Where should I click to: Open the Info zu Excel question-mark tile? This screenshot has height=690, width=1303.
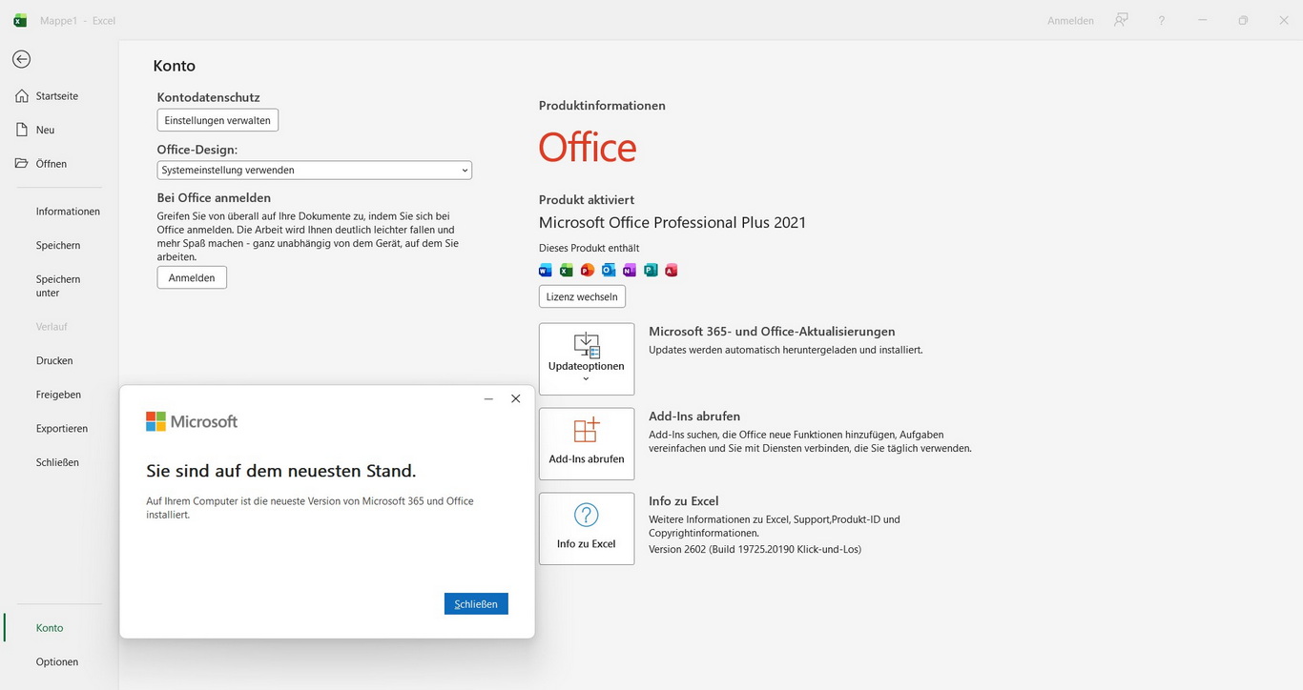pyautogui.click(x=586, y=528)
